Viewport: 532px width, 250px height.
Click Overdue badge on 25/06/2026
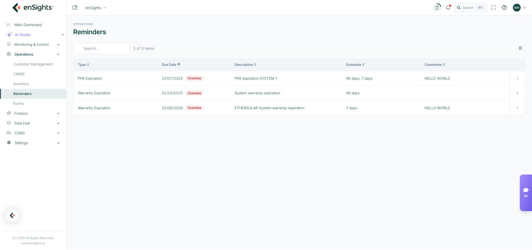tap(194, 108)
